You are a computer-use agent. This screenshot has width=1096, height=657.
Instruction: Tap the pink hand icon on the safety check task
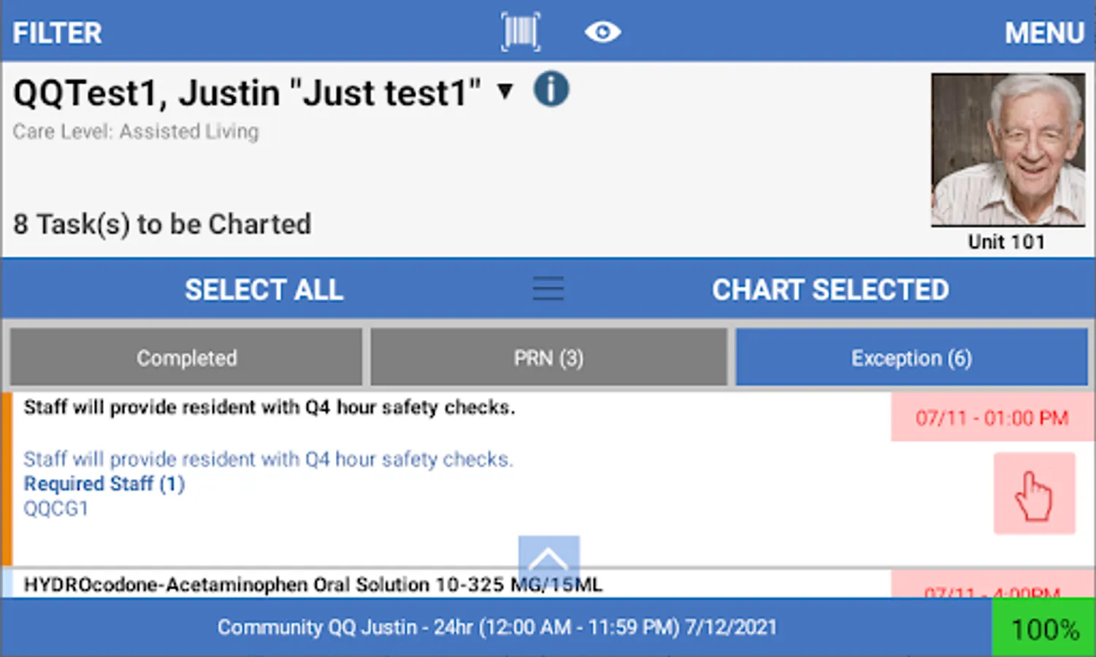pos(1034,493)
